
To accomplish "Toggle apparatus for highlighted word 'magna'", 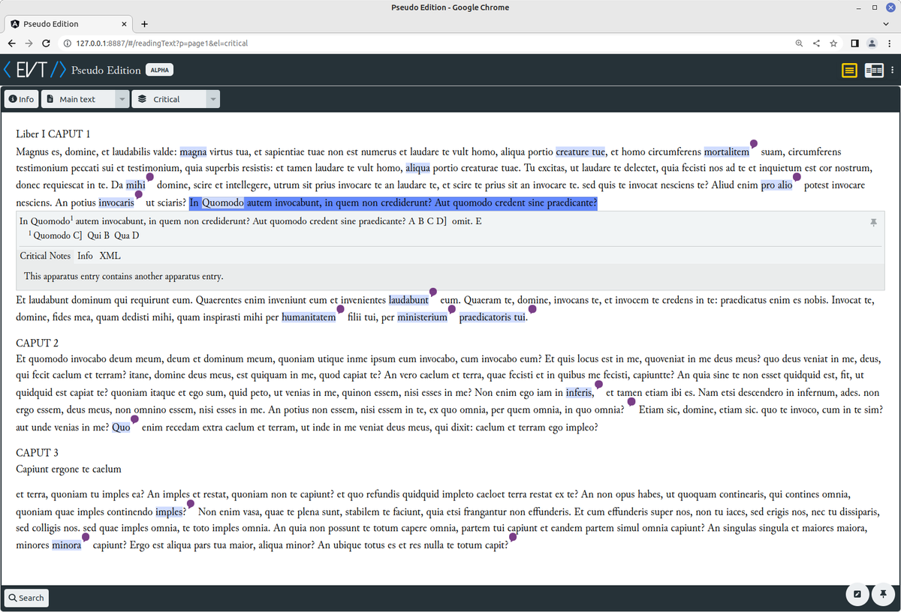I will (193, 152).
